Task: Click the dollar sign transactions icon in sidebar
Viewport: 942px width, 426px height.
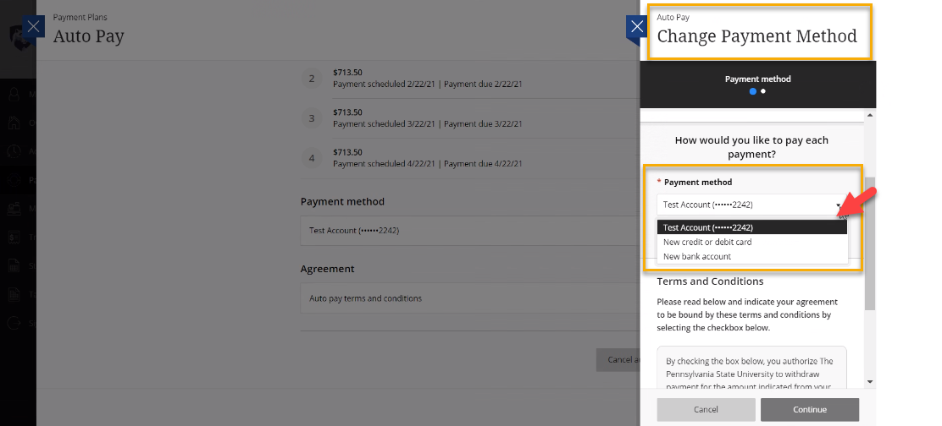Action: [14, 238]
